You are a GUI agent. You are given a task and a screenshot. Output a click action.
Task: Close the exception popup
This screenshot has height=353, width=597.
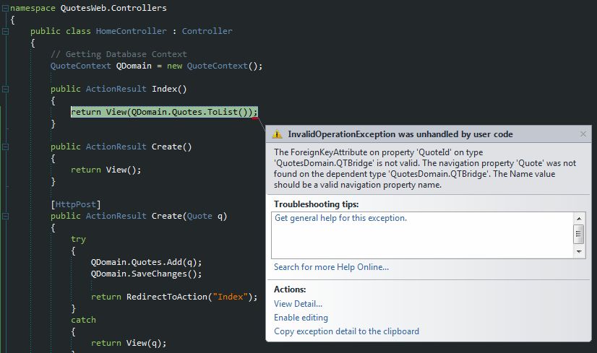coord(583,134)
